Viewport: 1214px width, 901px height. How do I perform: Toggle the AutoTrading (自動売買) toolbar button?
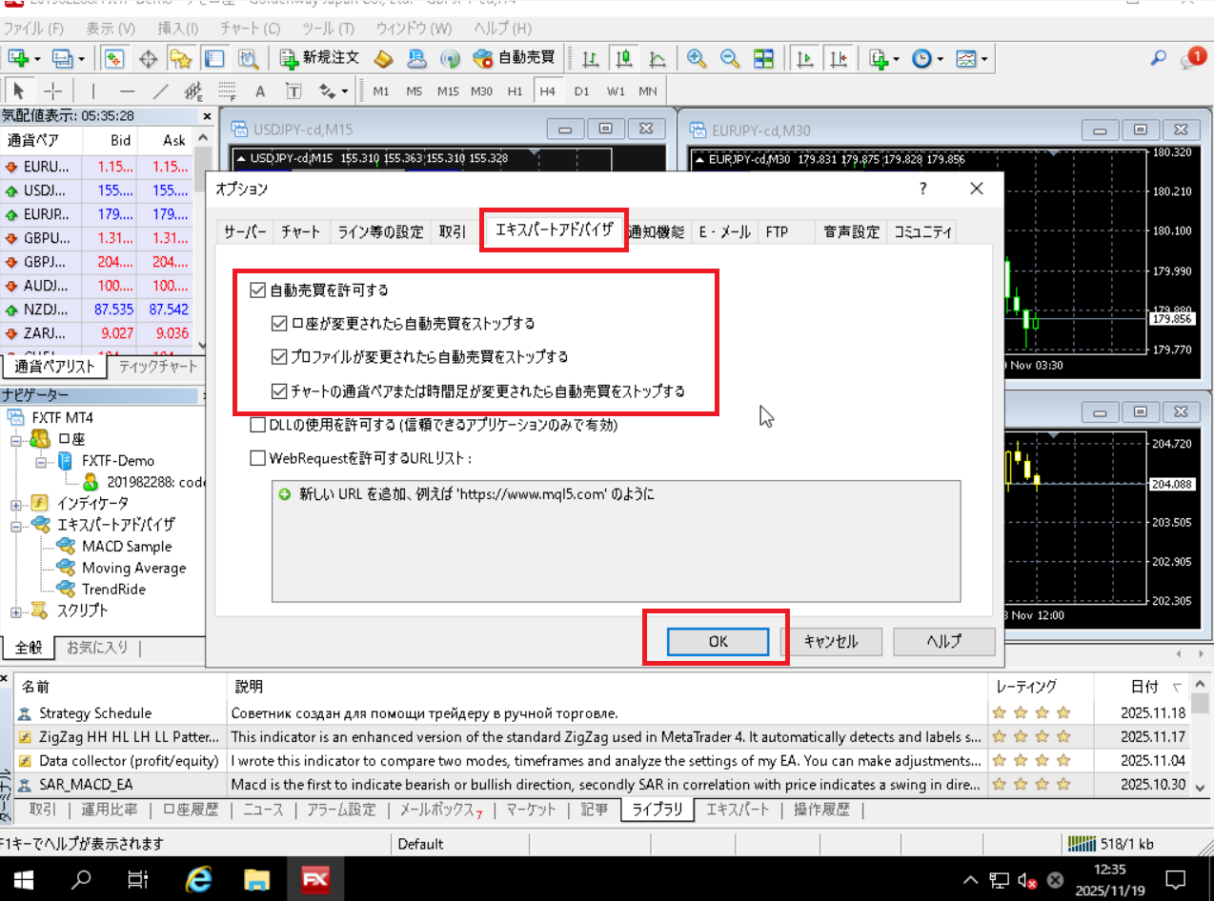click(515, 58)
